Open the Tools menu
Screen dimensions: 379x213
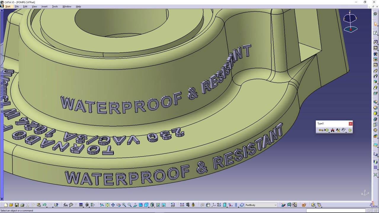click(54, 6)
